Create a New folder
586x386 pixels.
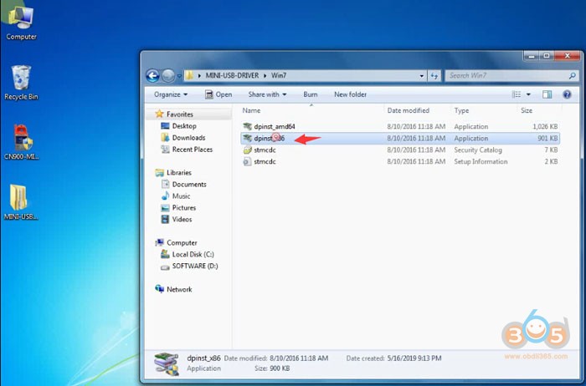(x=350, y=94)
